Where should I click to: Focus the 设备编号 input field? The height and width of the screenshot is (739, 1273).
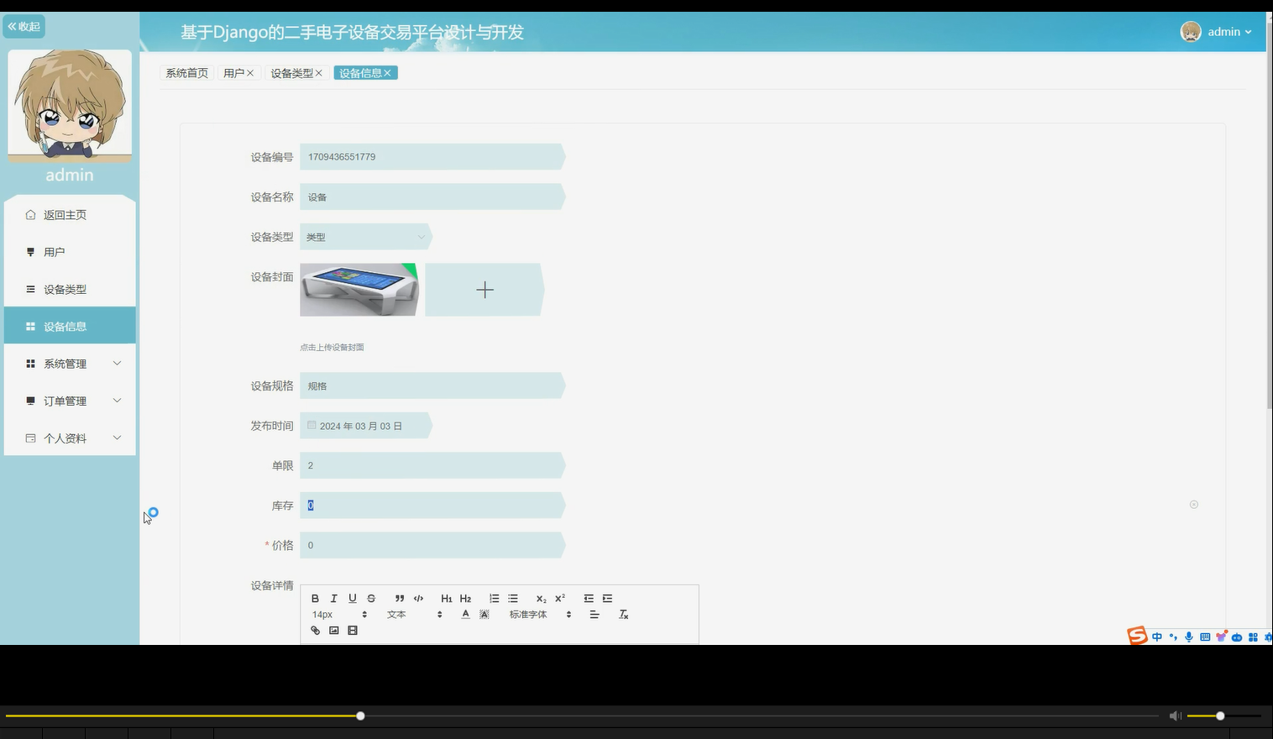(432, 157)
